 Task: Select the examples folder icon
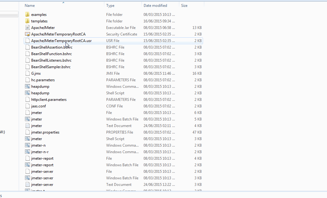click(x=27, y=14)
